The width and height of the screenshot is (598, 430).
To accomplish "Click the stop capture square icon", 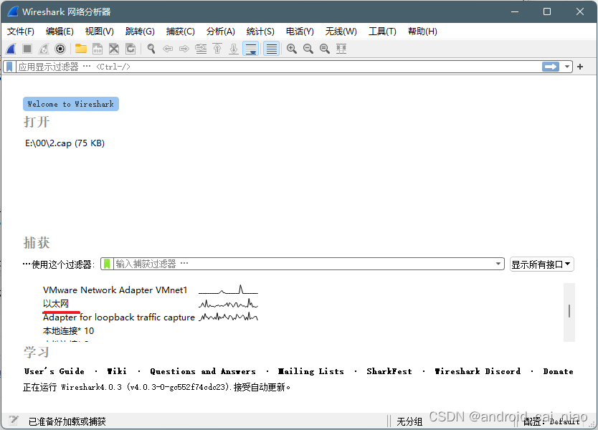I will click(x=27, y=49).
